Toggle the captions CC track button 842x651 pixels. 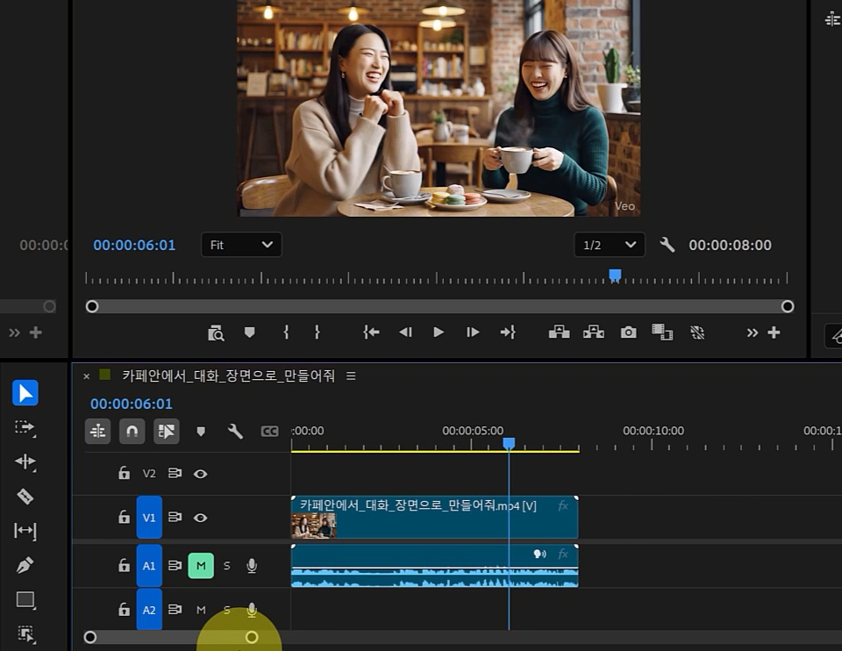[x=269, y=432]
